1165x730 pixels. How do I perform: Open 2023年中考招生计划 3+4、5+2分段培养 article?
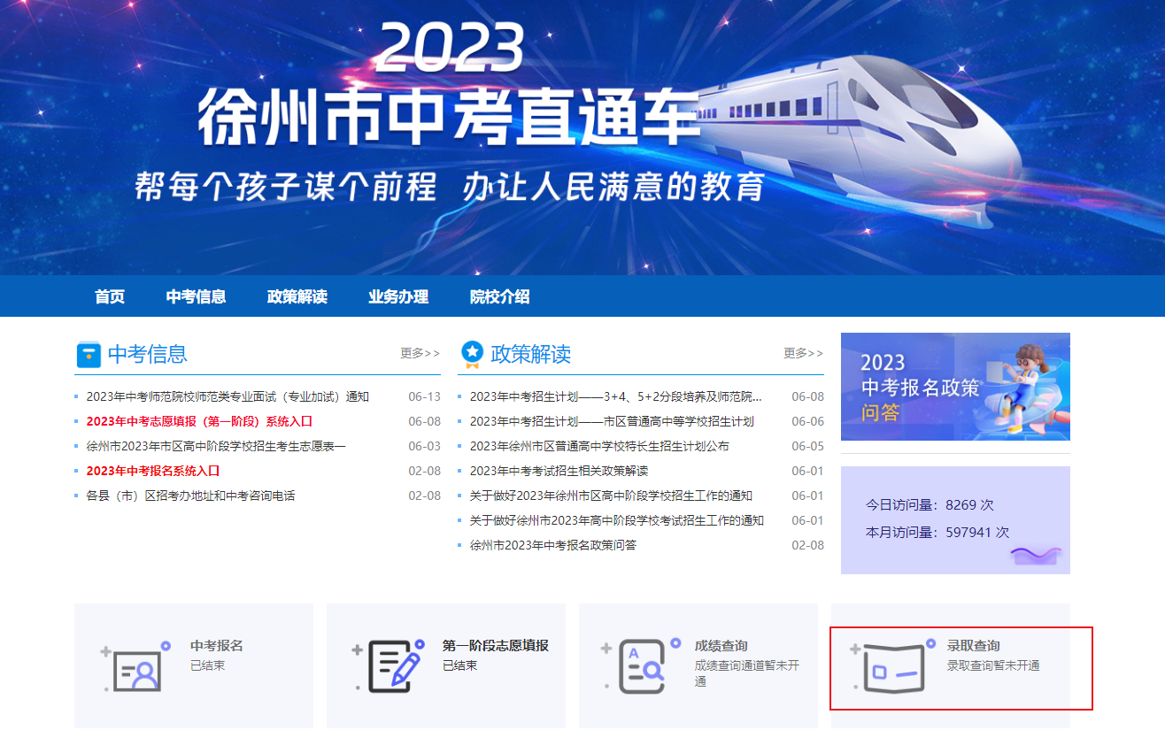[x=616, y=396]
